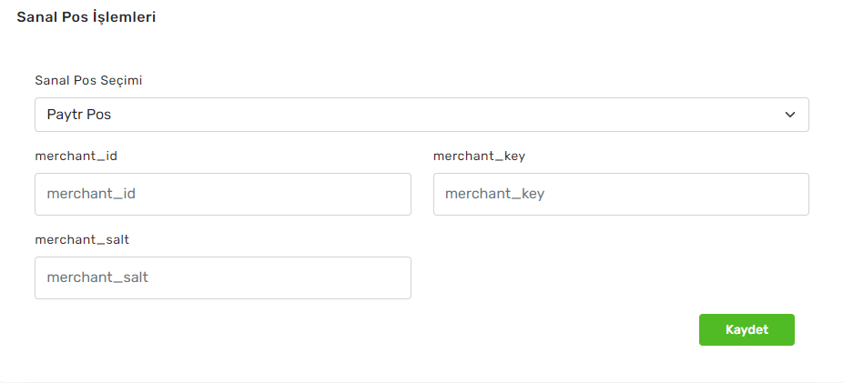Click the merchant_salt label above its field

coord(81,239)
